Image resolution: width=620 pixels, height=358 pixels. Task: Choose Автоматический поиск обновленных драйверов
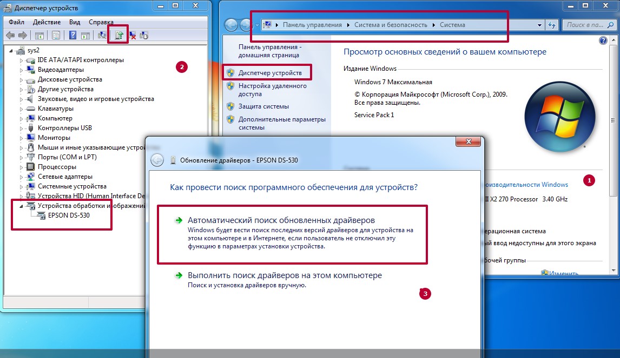click(281, 220)
